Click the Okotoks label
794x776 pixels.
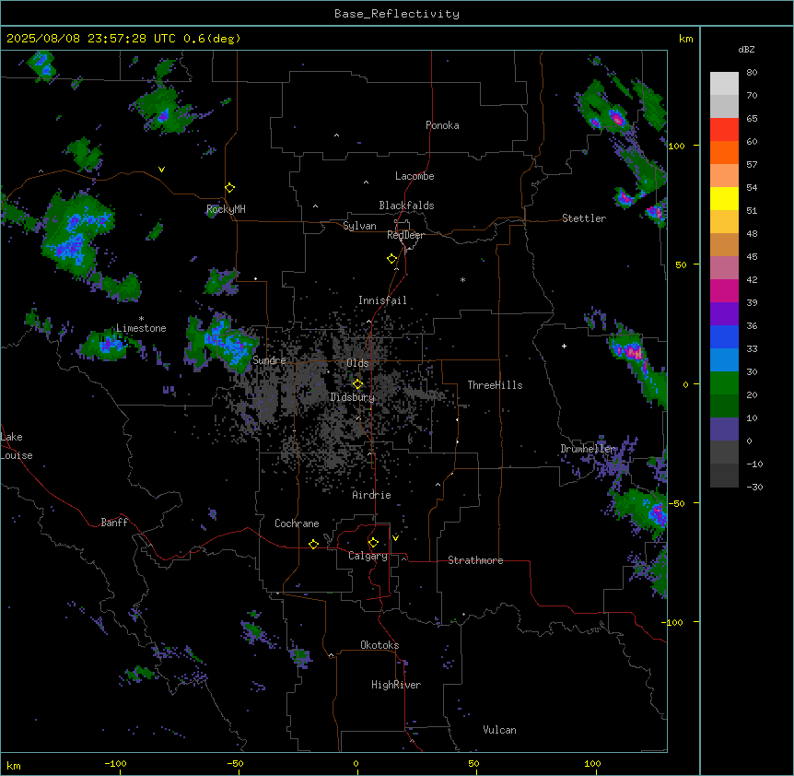(x=379, y=645)
